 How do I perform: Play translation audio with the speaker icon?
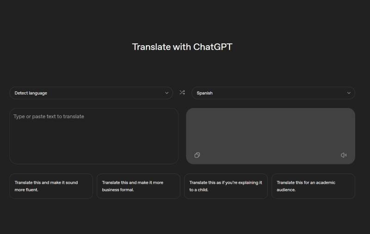pyautogui.click(x=344, y=155)
